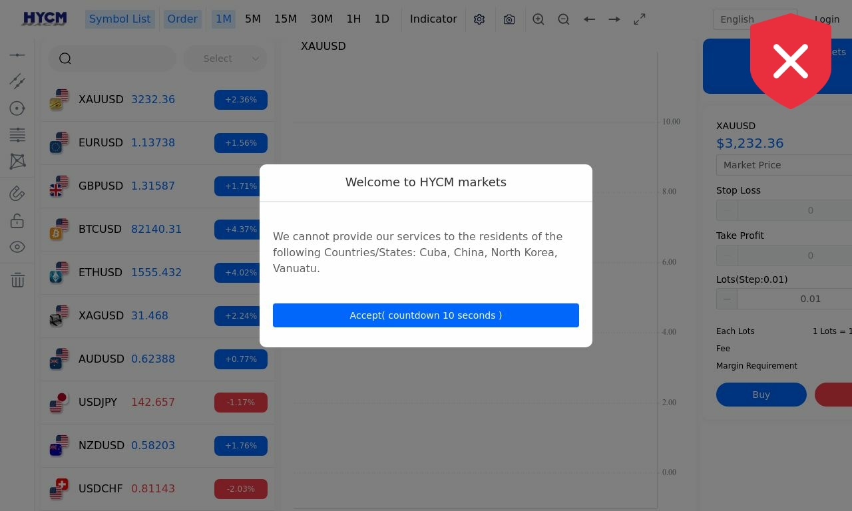Click the Accept countdown button

click(x=426, y=315)
